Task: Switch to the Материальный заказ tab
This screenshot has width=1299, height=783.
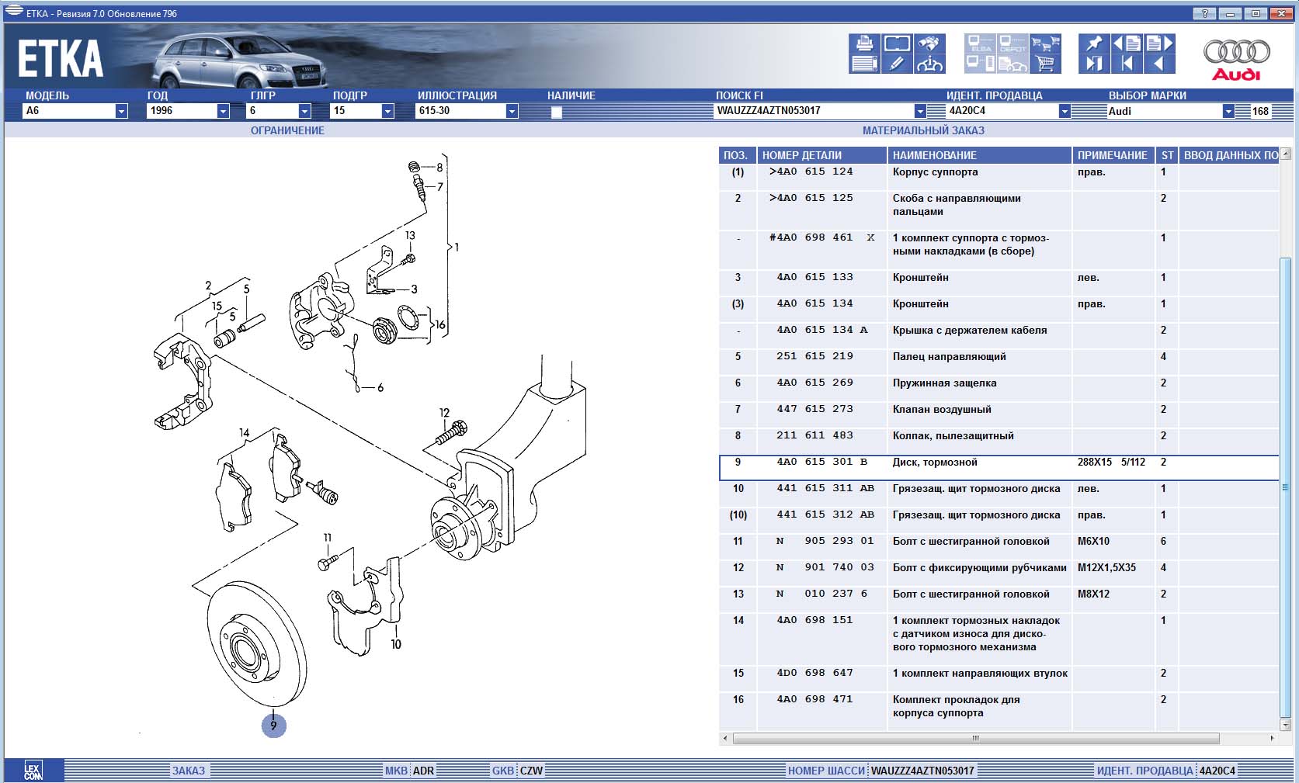Action: [x=923, y=130]
